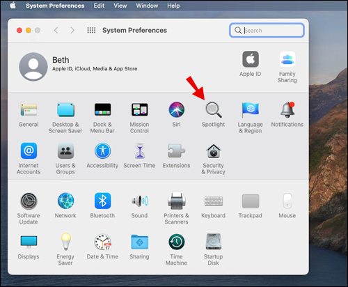
Task: Close the System Preferences window
Action: click(19, 31)
